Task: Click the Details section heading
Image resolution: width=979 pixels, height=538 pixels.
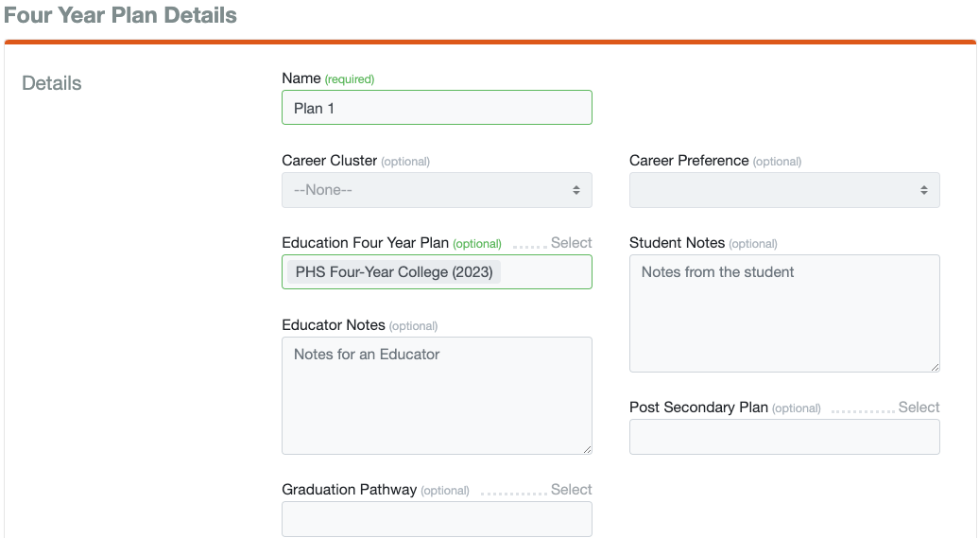Action: [x=52, y=83]
